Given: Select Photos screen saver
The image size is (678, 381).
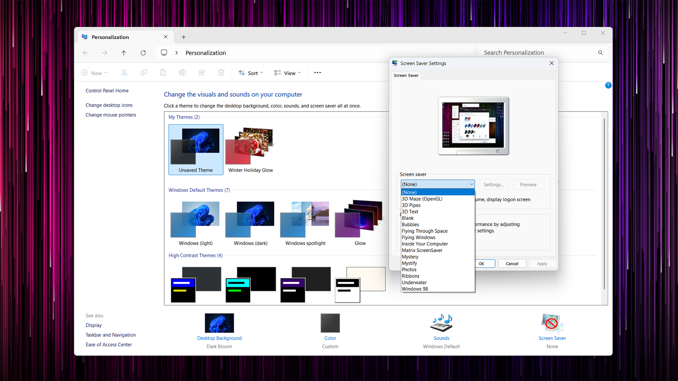Looking at the screenshot, I should [x=438, y=270].
